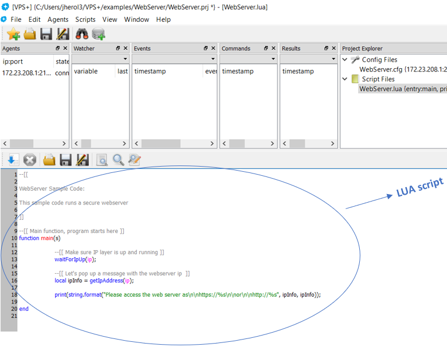Float the Agents panel
Image resolution: width=447 pixels, height=351 pixels.
57,49
